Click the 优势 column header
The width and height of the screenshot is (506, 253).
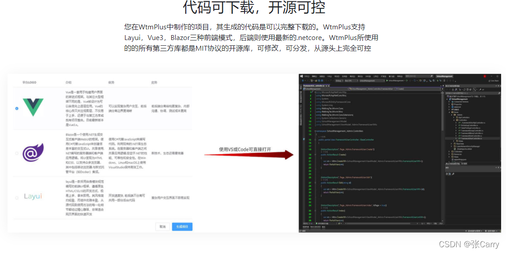tap(112, 83)
